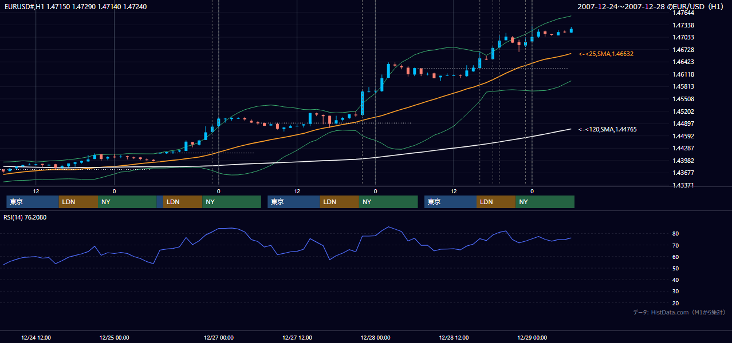
Task: Click the NY session bar above 12/29 00:00
Action: 545,202
